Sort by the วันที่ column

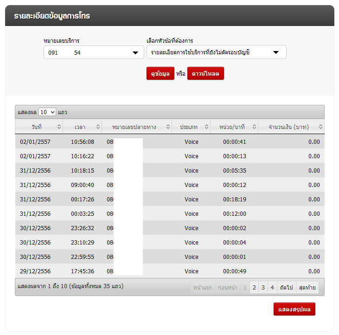(39, 127)
